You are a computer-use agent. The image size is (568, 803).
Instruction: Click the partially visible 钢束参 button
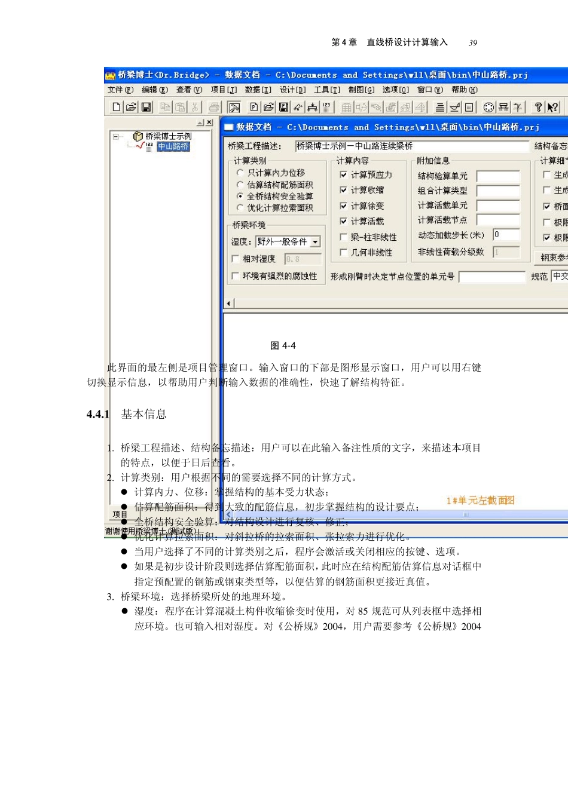[x=551, y=258]
